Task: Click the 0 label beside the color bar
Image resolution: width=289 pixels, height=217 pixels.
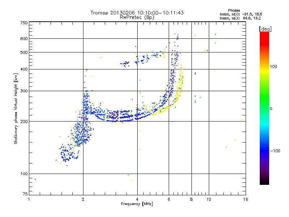Action: (271, 109)
